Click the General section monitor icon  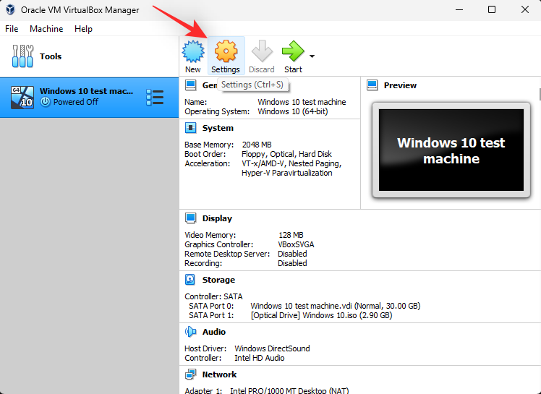tap(190, 85)
